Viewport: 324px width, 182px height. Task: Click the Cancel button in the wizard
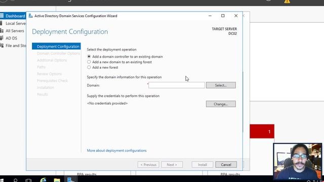tap(226, 164)
